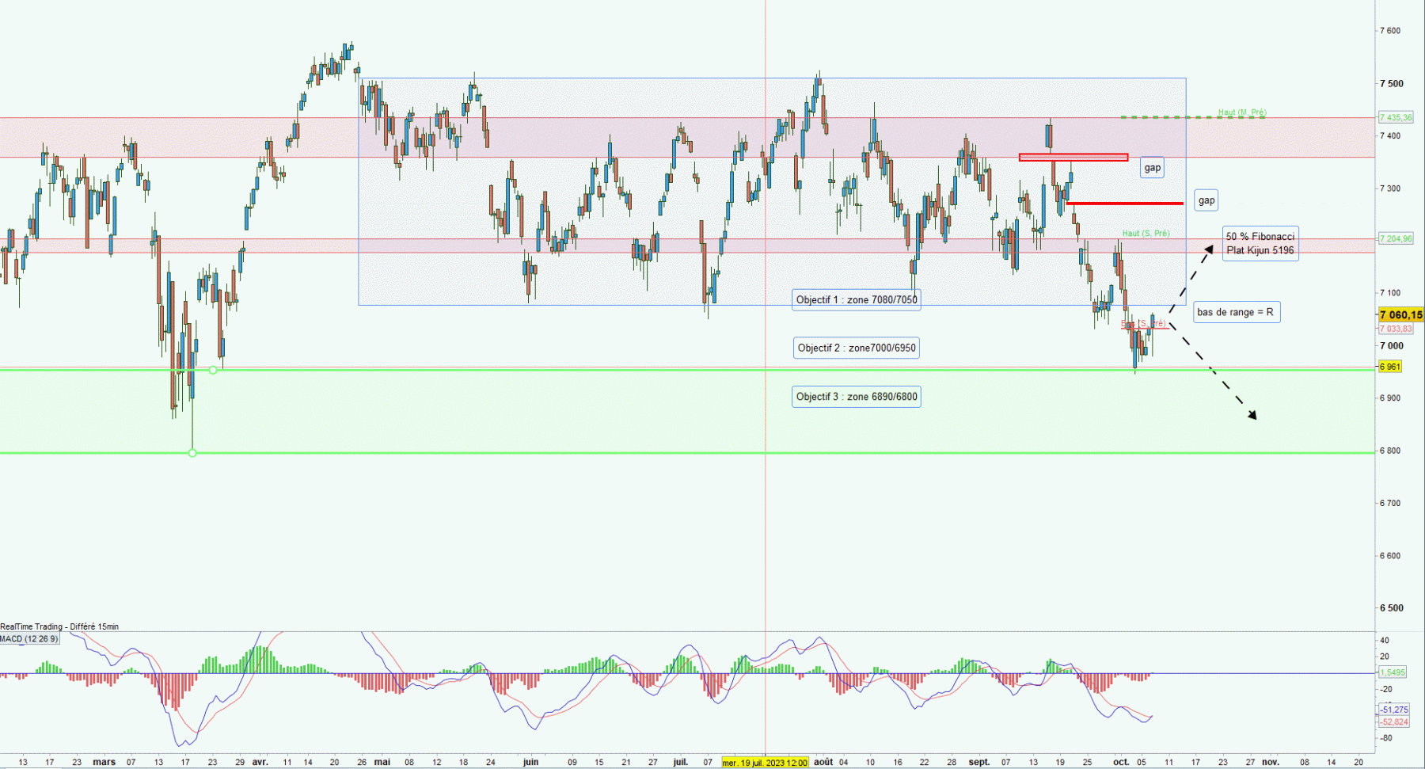Click the "juin" month label on the time axis
The image size is (1425, 769).
[530, 763]
